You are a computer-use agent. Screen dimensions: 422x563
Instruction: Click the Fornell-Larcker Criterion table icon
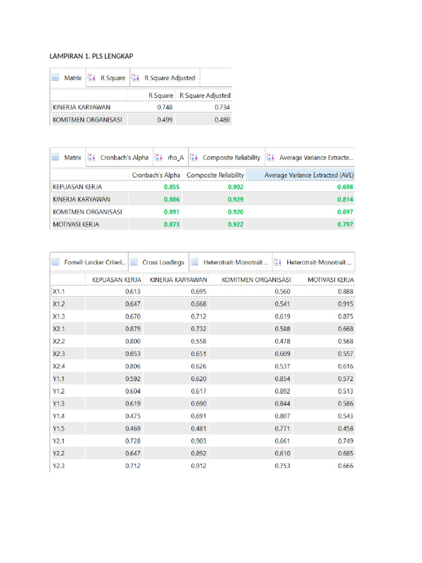(55, 262)
